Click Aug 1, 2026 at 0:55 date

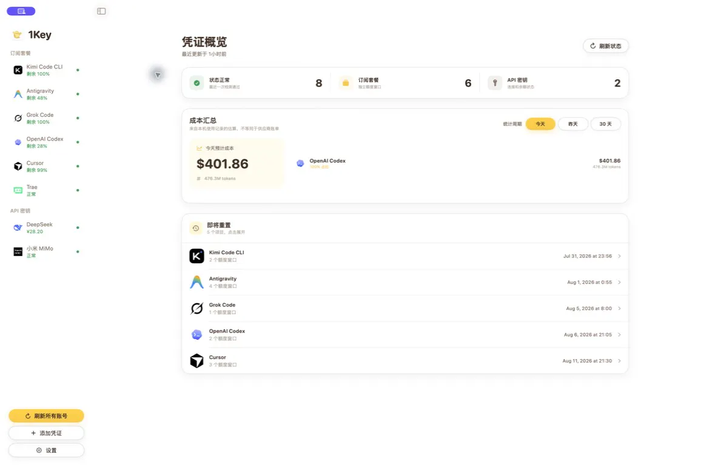point(589,282)
